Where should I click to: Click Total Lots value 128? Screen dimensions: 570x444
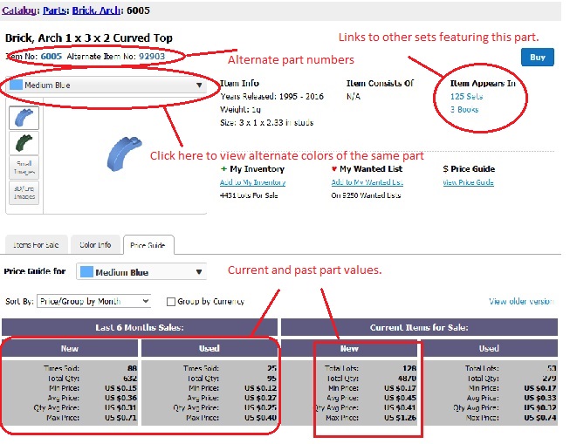409,368
